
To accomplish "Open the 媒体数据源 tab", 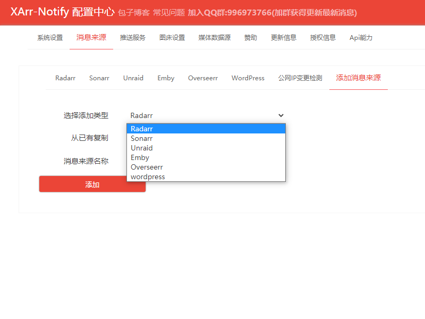I will [x=214, y=38].
